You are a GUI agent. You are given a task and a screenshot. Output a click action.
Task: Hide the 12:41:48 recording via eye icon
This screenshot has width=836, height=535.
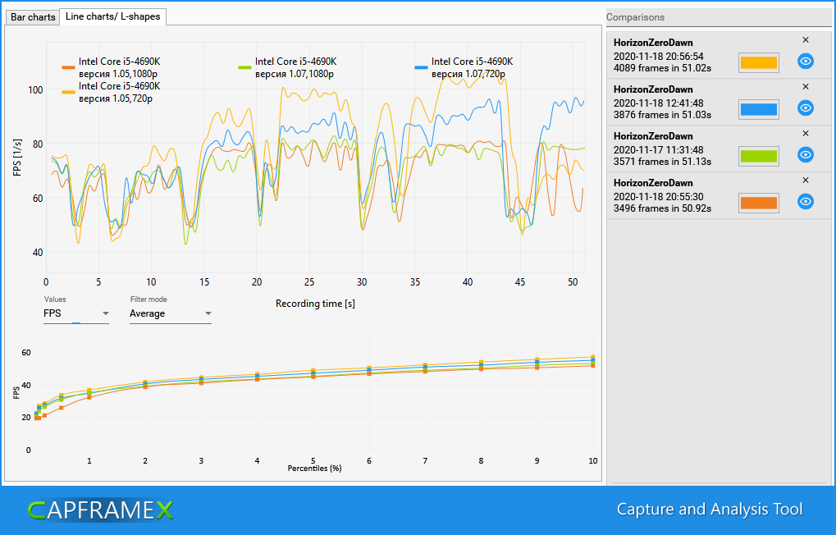click(x=805, y=107)
